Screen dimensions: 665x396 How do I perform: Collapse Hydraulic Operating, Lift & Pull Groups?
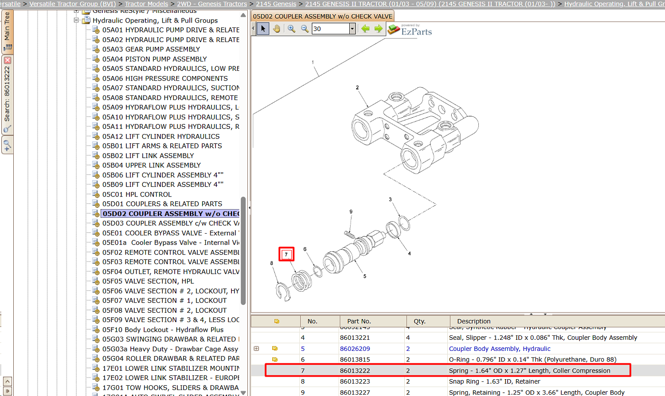[76, 20]
